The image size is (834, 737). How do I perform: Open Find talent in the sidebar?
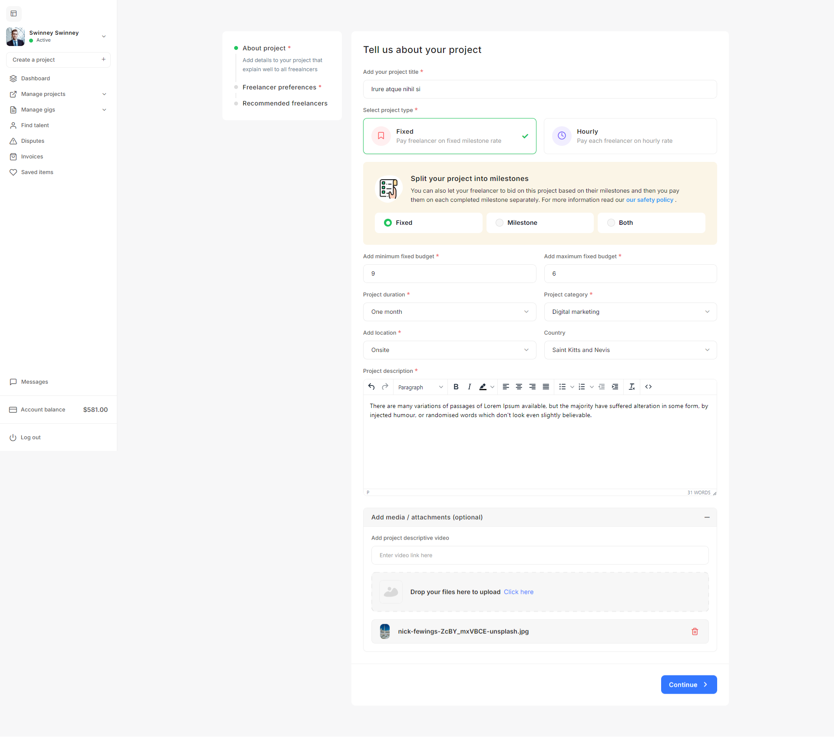35,125
